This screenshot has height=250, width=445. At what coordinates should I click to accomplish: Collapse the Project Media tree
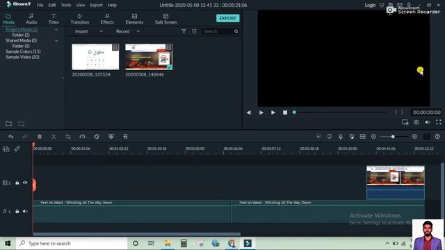click(56, 29)
